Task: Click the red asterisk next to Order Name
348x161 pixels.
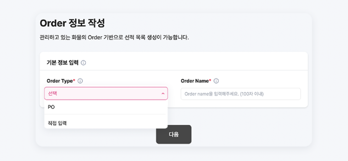Action: click(210, 80)
